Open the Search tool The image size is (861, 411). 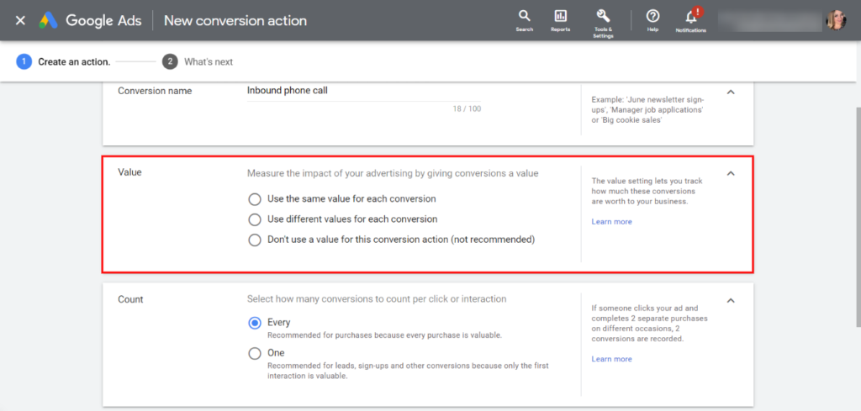[524, 20]
